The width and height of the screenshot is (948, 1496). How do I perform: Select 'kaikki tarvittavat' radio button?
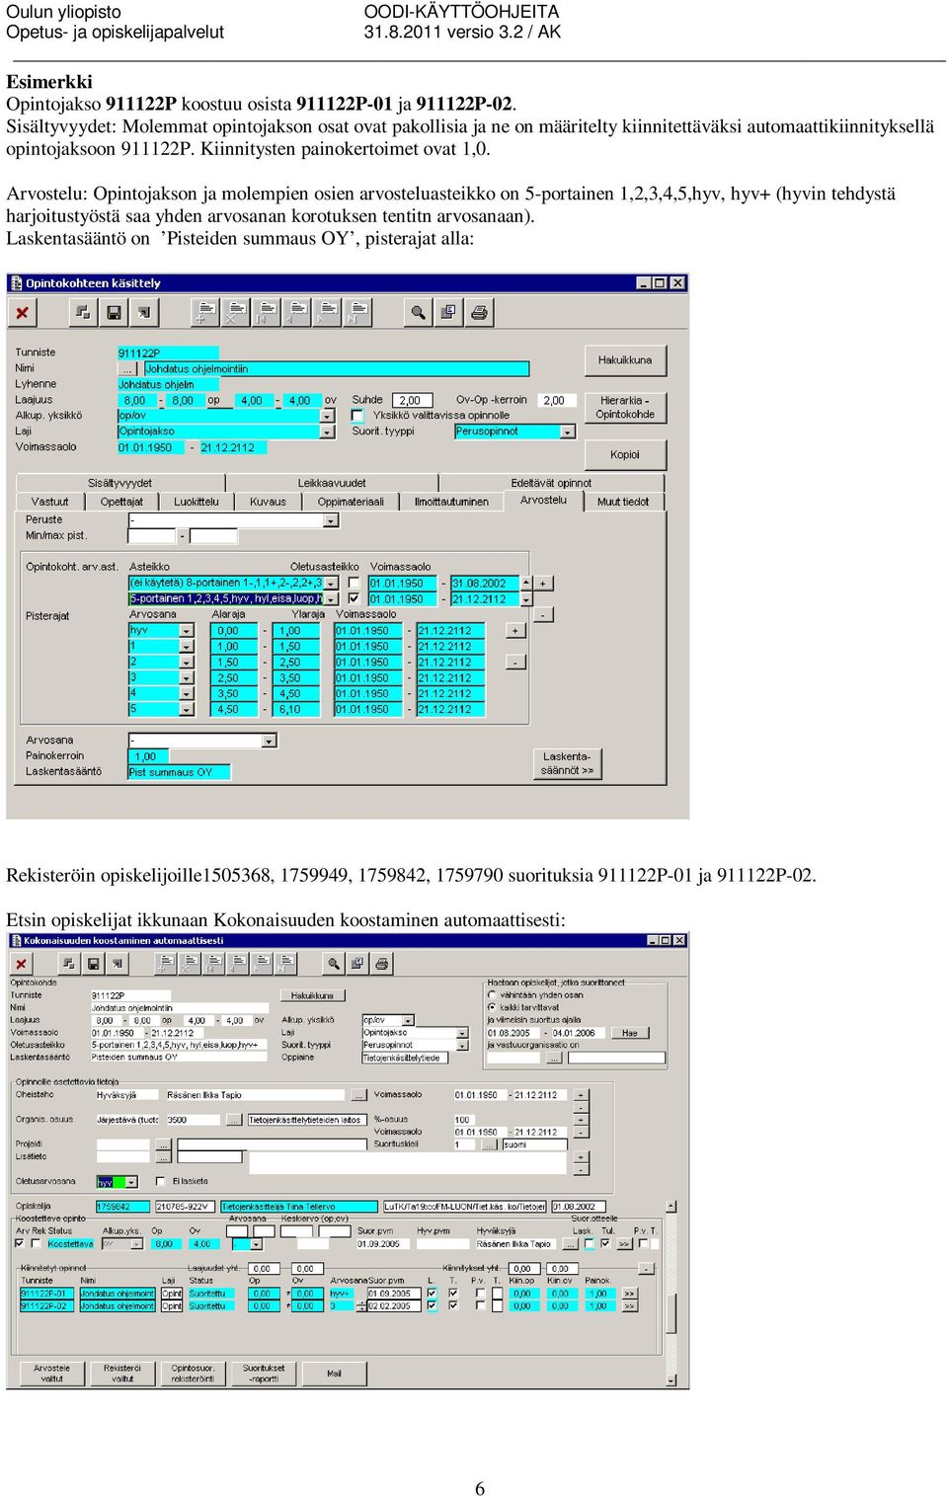point(492,1007)
